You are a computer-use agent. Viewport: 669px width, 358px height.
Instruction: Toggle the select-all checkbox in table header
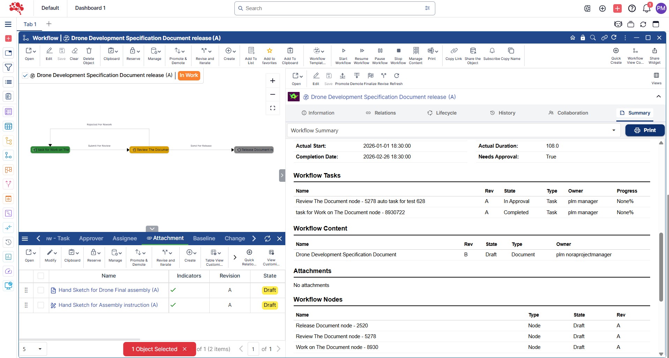tap(41, 276)
